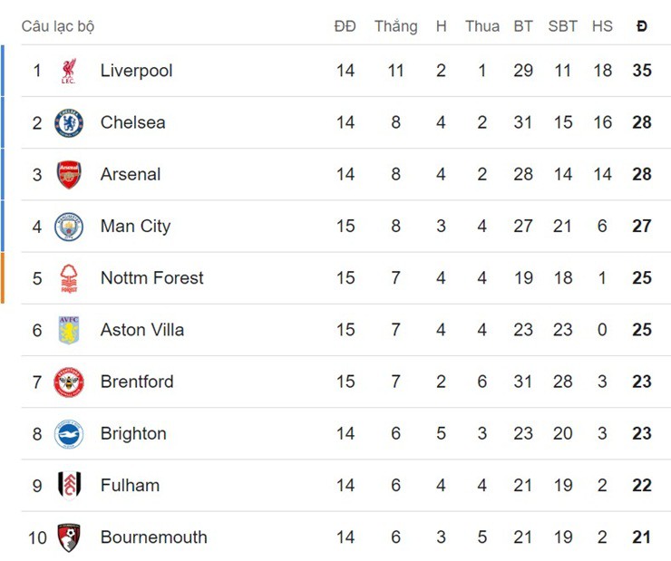Click the Thắng column header
This screenshot has width=671, height=561.
click(395, 26)
